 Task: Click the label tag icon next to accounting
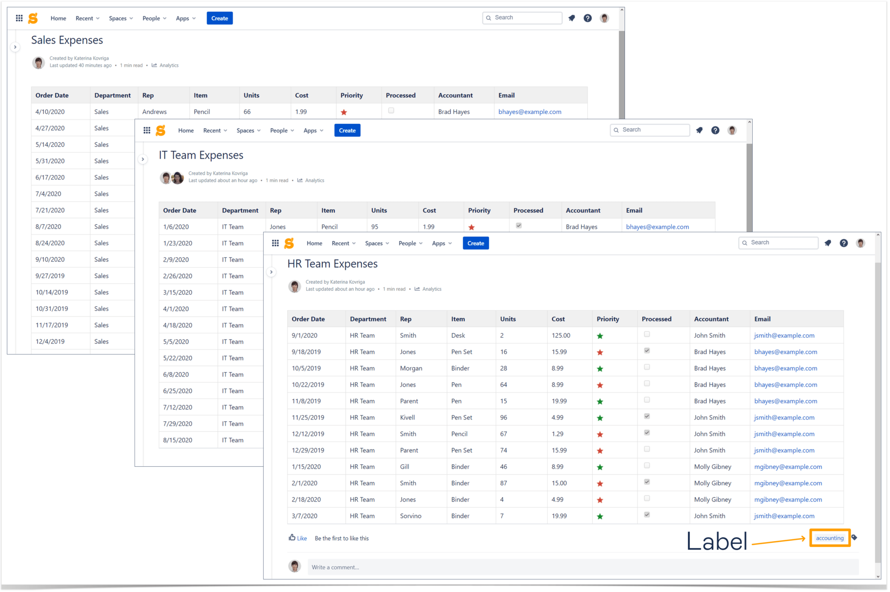[x=855, y=538]
